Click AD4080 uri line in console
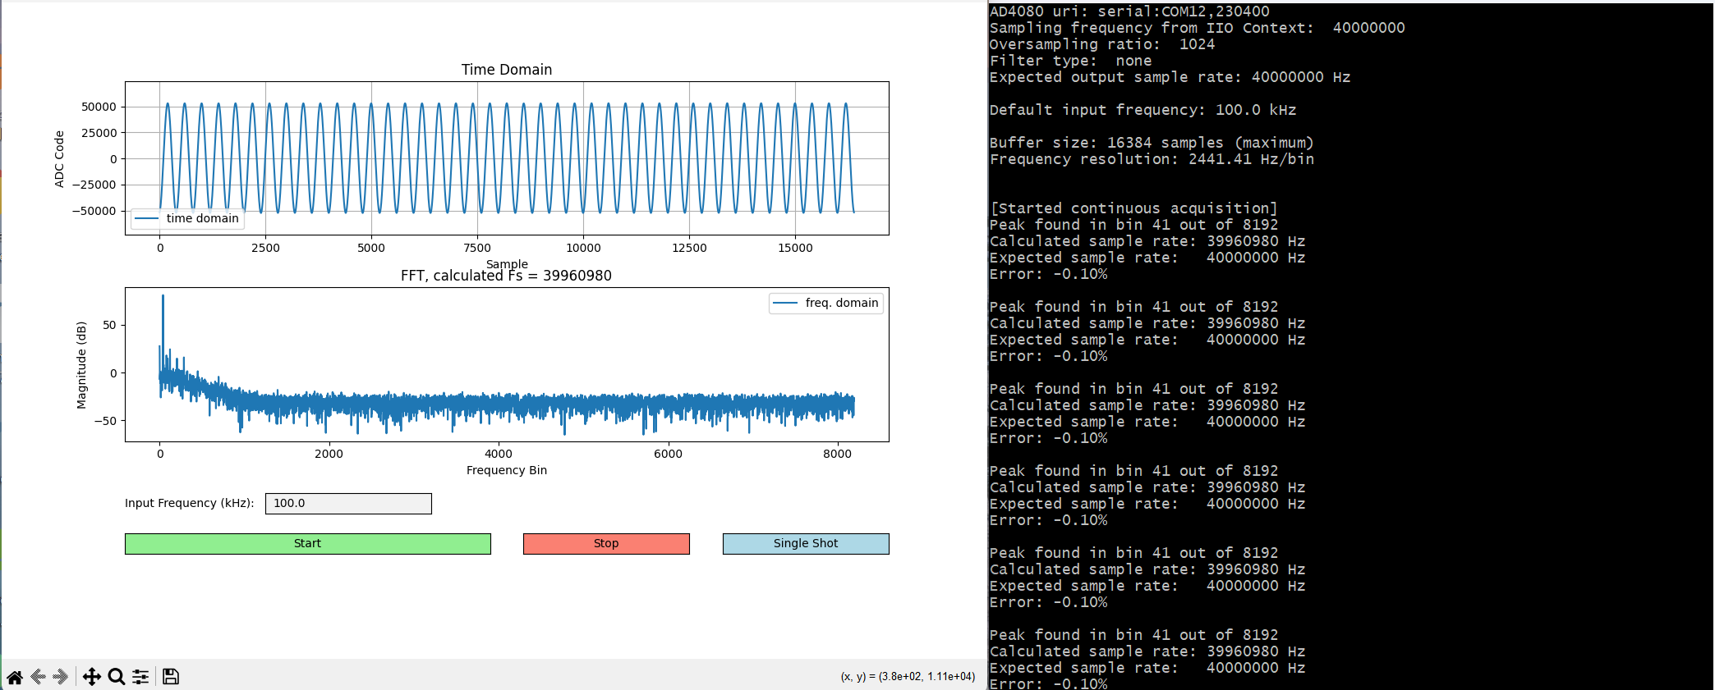1715x690 pixels. coord(1129,11)
